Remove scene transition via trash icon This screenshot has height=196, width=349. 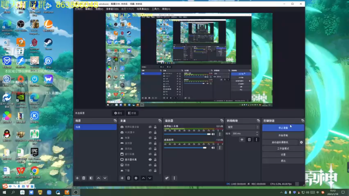point(249,139)
